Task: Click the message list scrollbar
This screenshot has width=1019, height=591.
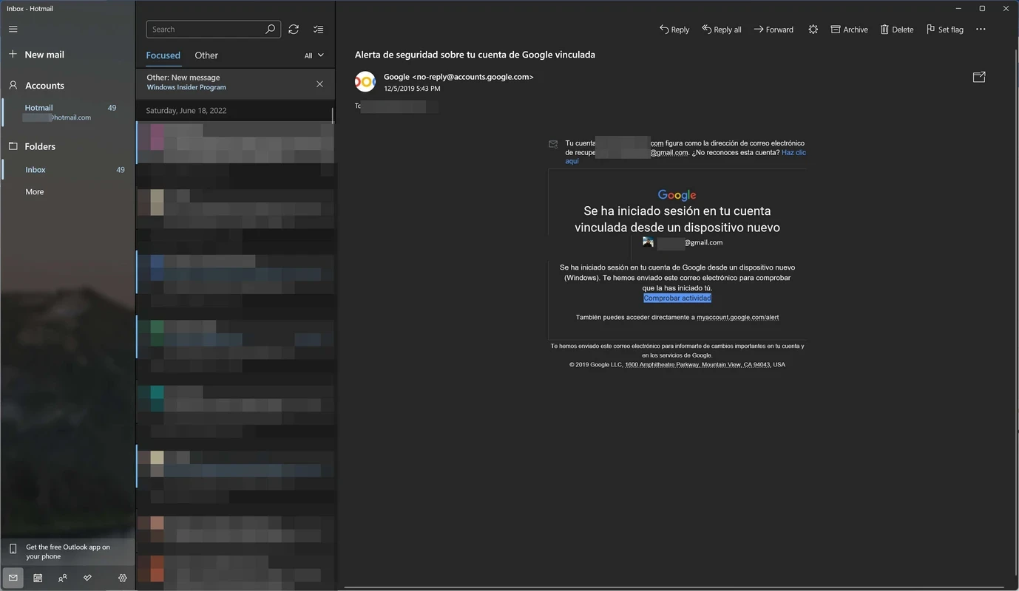Action: pyautogui.click(x=333, y=115)
